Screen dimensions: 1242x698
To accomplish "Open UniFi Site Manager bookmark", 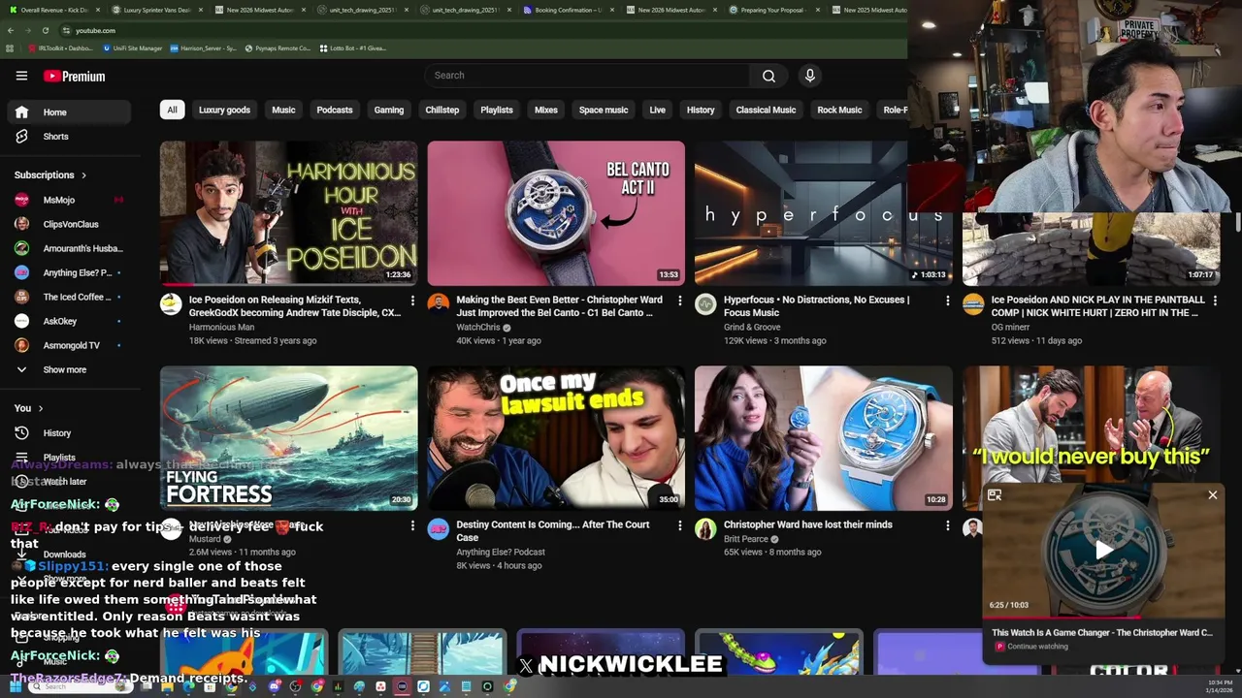I will pyautogui.click(x=132, y=48).
